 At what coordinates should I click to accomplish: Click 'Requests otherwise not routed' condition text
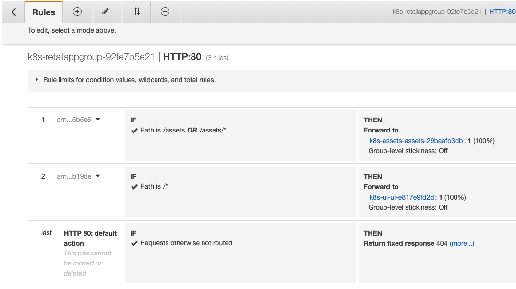coord(186,243)
